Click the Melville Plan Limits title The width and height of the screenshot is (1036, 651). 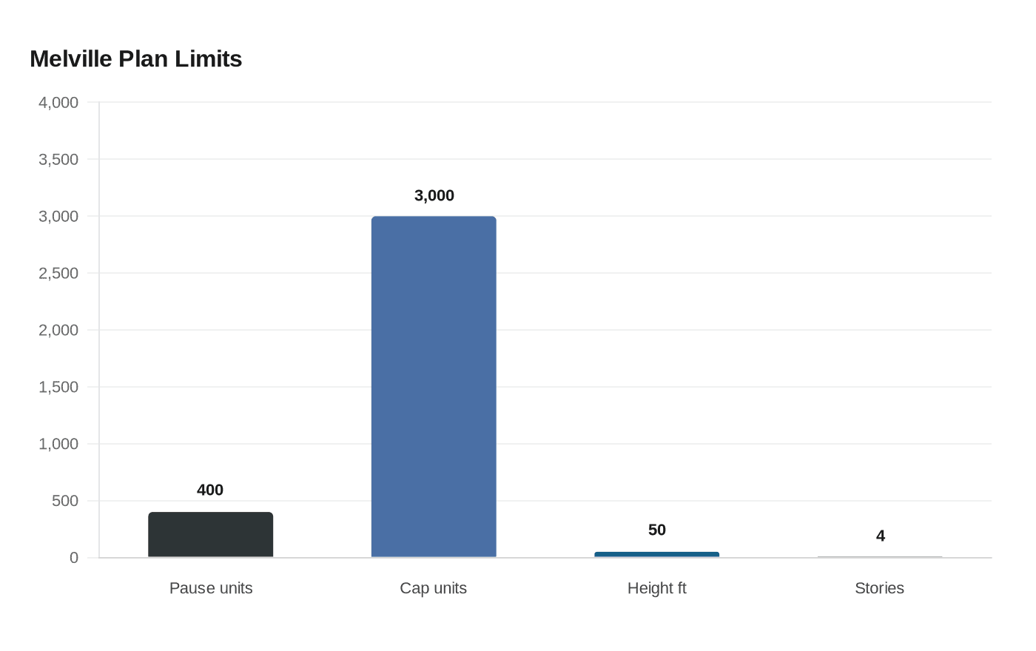(x=136, y=58)
